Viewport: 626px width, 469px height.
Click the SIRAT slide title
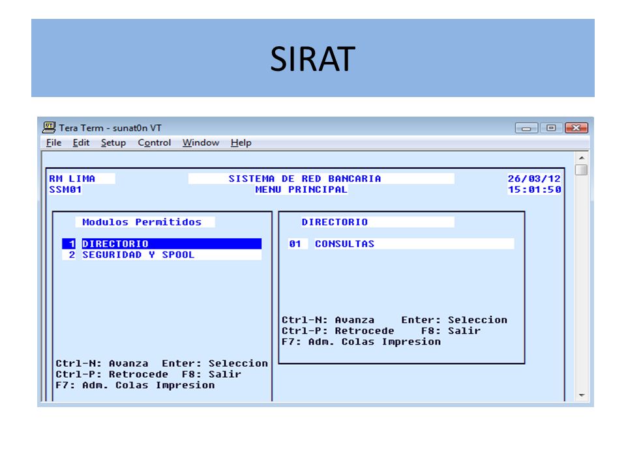[x=312, y=59]
